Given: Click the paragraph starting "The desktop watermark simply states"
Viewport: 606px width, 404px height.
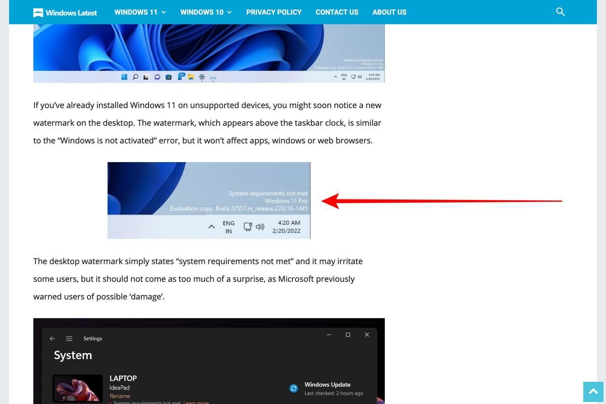Looking at the screenshot, I should coord(198,279).
